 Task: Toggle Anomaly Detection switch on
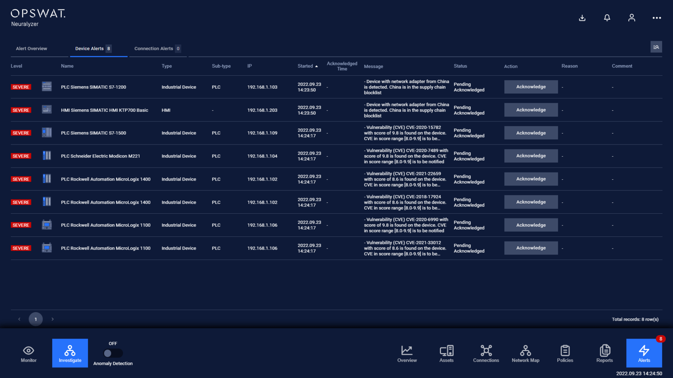coord(113,353)
